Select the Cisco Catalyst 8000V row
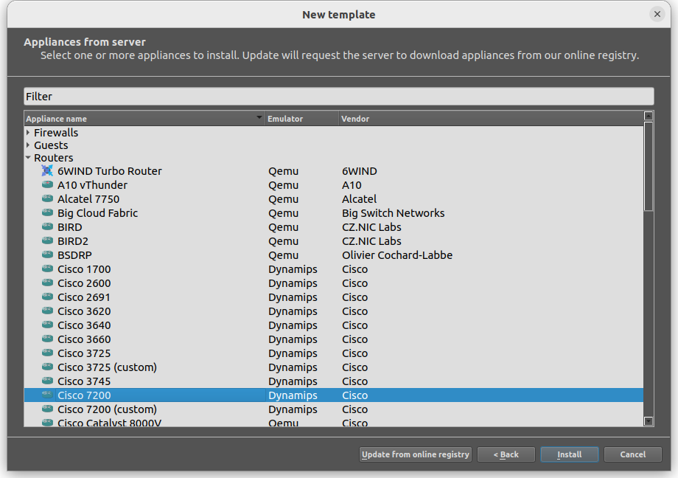The width and height of the screenshot is (678, 478). (x=333, y=423)
